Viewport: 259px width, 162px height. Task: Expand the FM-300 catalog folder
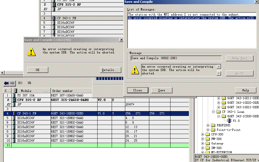(x=202, y=139)
